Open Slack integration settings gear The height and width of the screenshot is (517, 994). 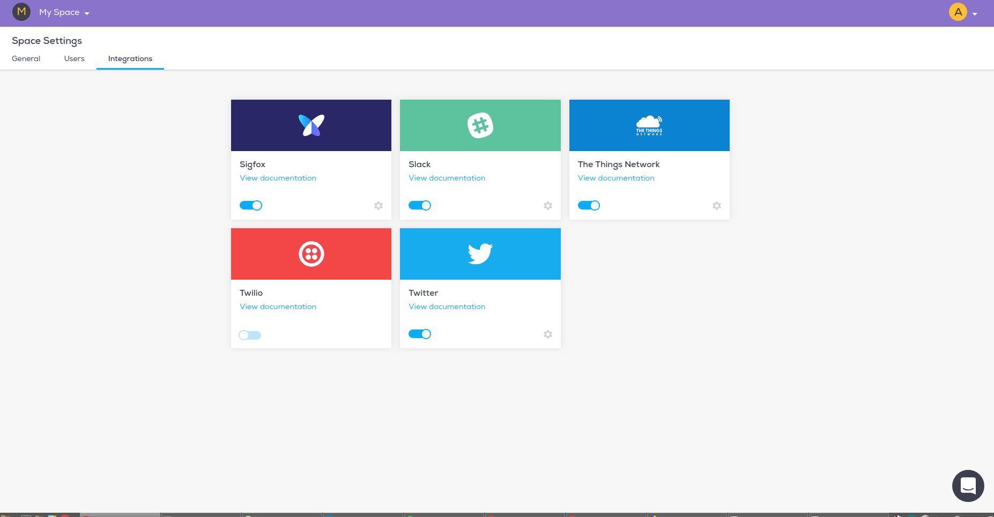(x=548, y=206)
